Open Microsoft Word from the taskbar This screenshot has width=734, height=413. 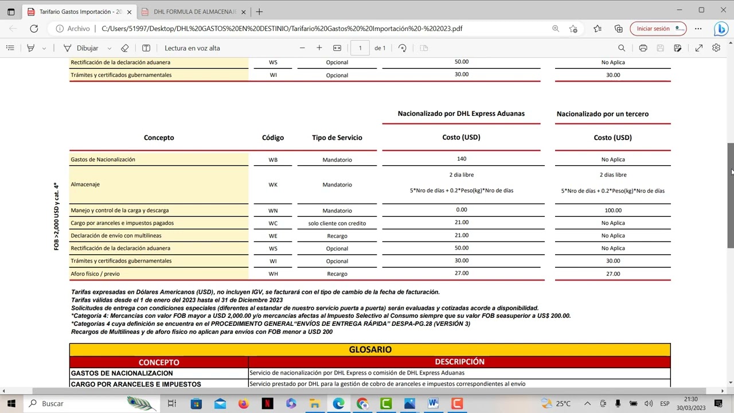[x=433, y=404]
